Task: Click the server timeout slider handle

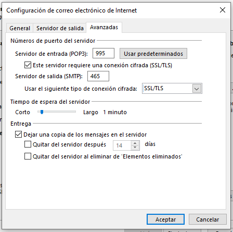Action: click(42, 112)
